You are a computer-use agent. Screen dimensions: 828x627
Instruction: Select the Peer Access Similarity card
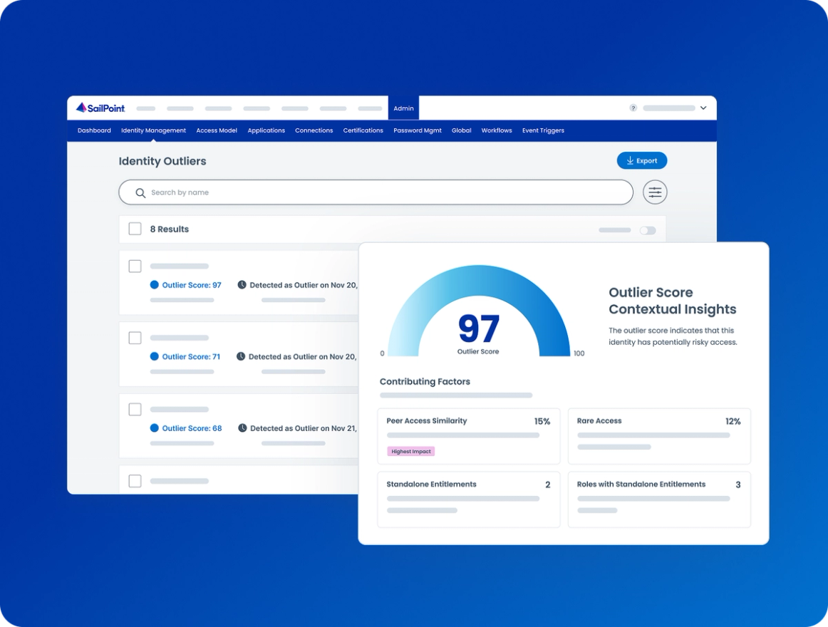[x=468, y=436]
